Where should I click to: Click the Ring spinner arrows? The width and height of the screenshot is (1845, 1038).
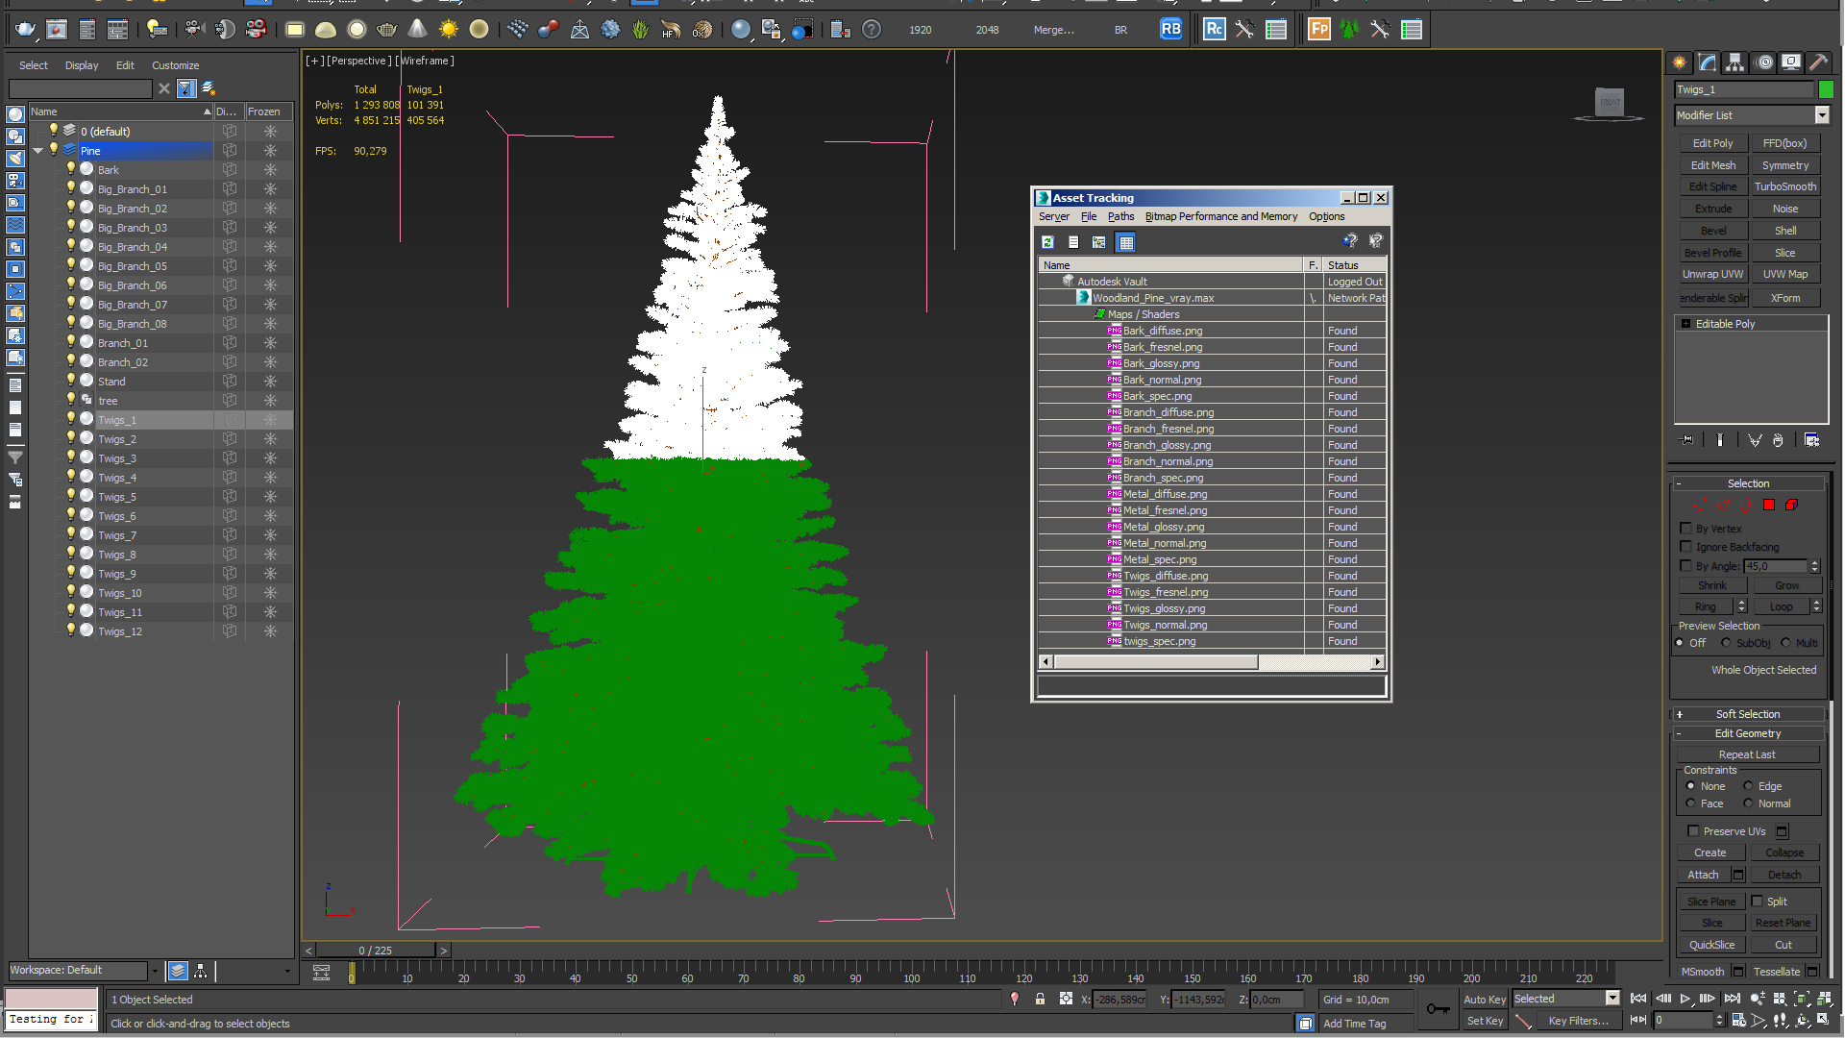1741,606
